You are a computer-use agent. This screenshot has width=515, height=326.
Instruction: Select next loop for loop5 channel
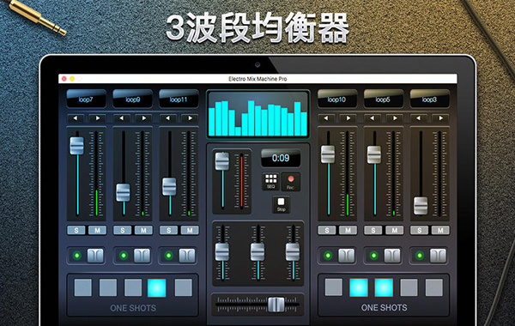395,118
